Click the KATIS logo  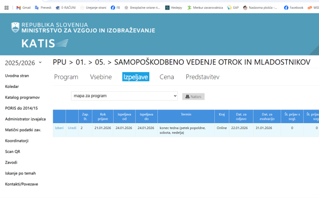click(x=45, y=43)
